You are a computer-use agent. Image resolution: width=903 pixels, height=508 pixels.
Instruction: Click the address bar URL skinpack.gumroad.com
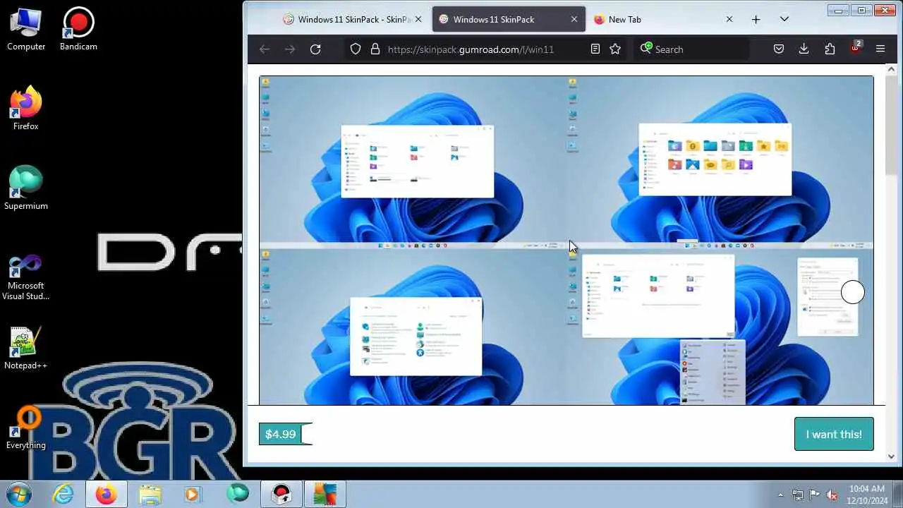471,49
